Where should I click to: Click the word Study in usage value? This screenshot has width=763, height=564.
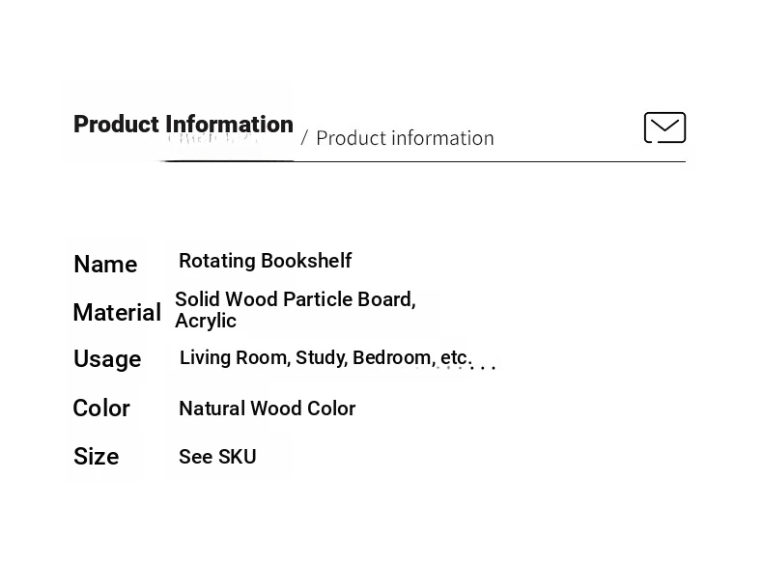coord(320,357)
